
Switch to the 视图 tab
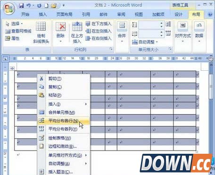tap(139, 15)
